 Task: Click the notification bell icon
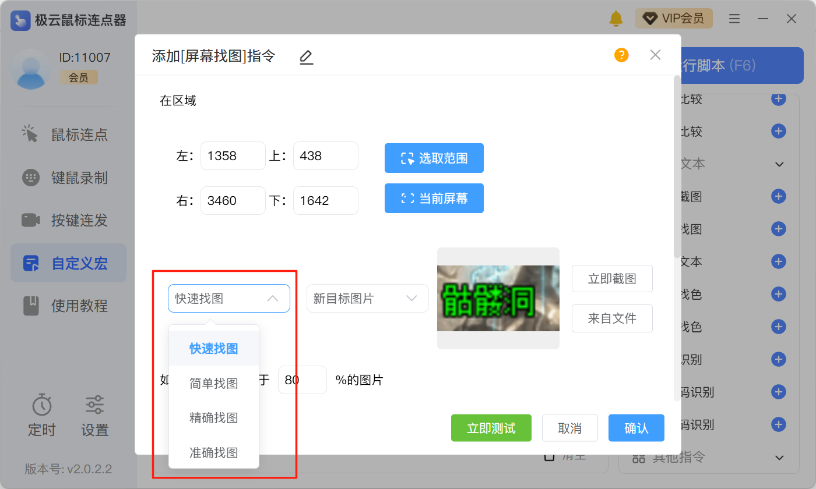615,19
